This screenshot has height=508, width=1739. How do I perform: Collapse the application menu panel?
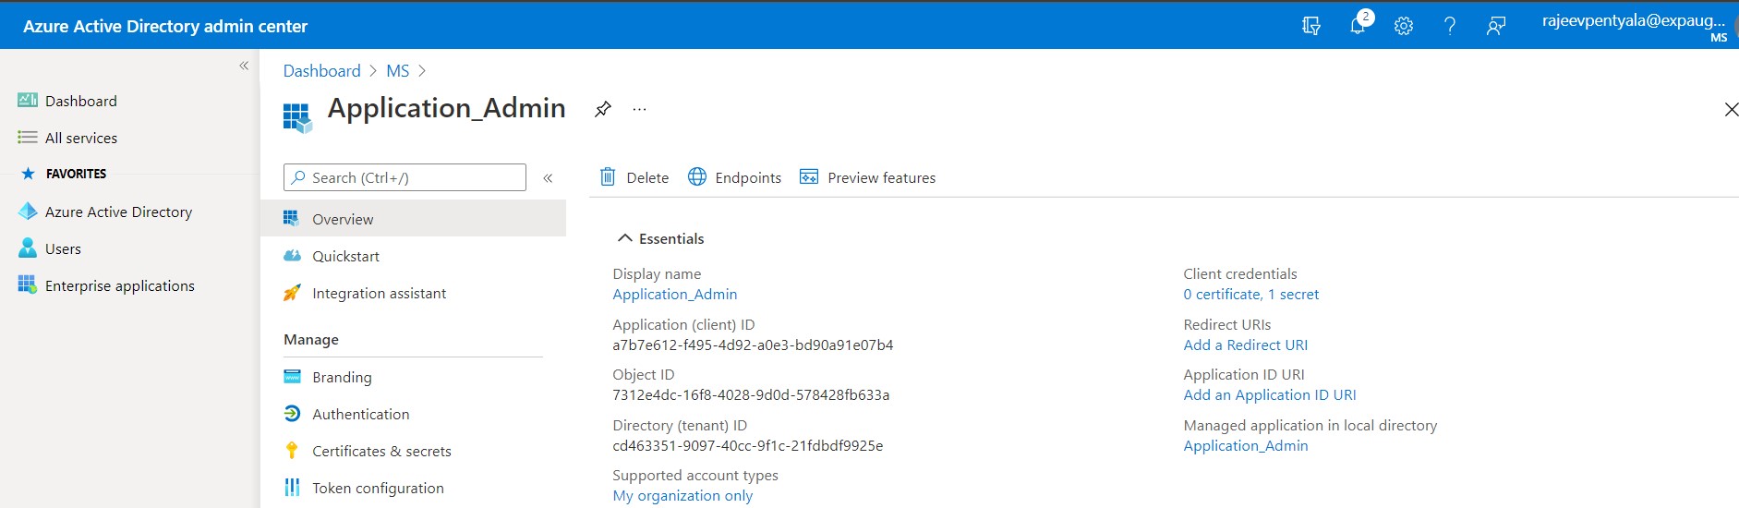(x=548, y=178)
